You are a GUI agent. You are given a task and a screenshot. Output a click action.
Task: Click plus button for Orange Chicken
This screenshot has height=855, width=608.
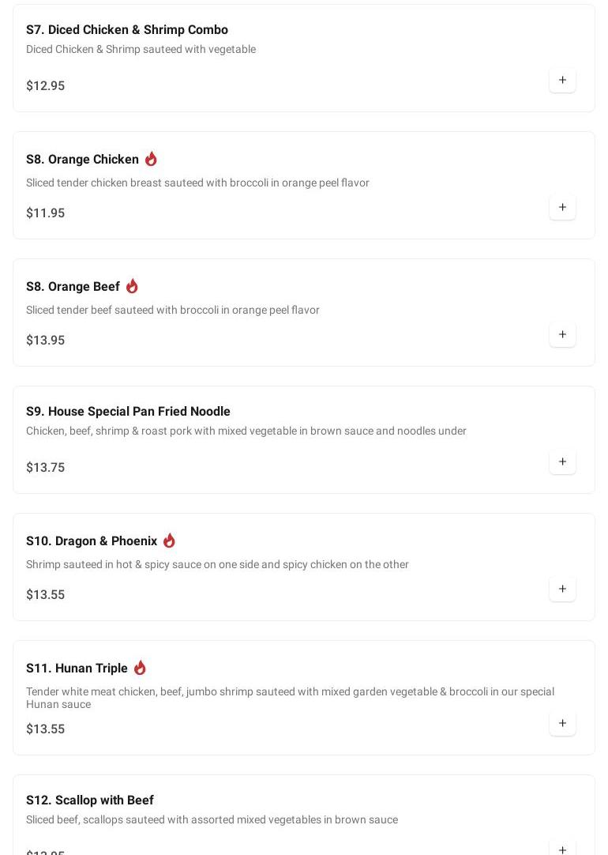point(562,207)
